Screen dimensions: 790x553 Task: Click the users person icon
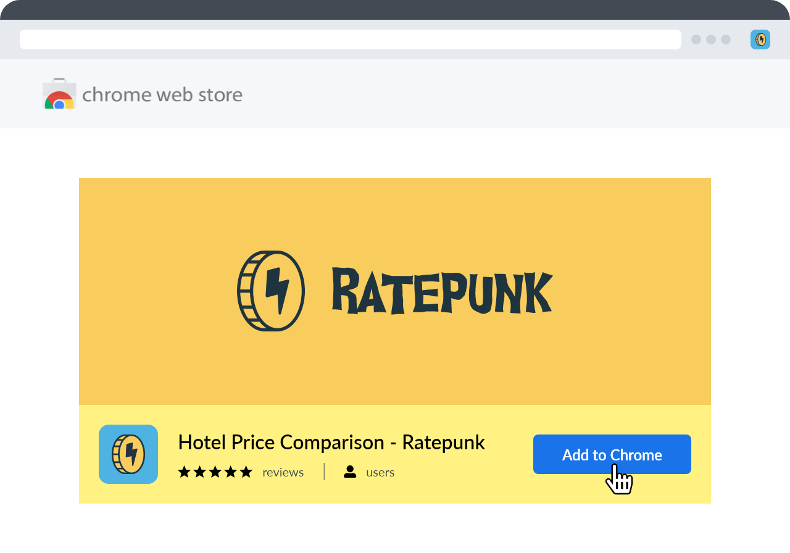[x=351, y=472]
